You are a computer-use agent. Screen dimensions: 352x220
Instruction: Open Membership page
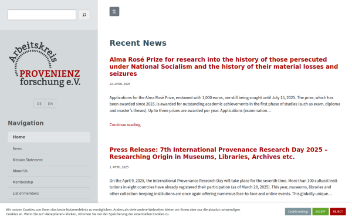(x=49, y=182)
